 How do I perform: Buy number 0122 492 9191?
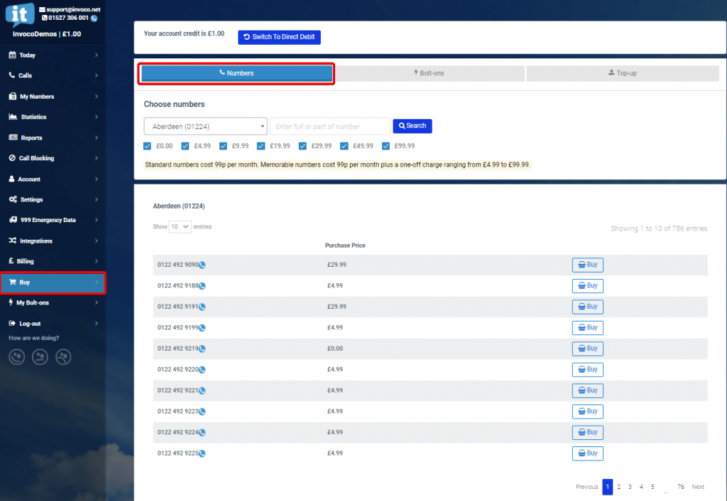pos(587,307)
